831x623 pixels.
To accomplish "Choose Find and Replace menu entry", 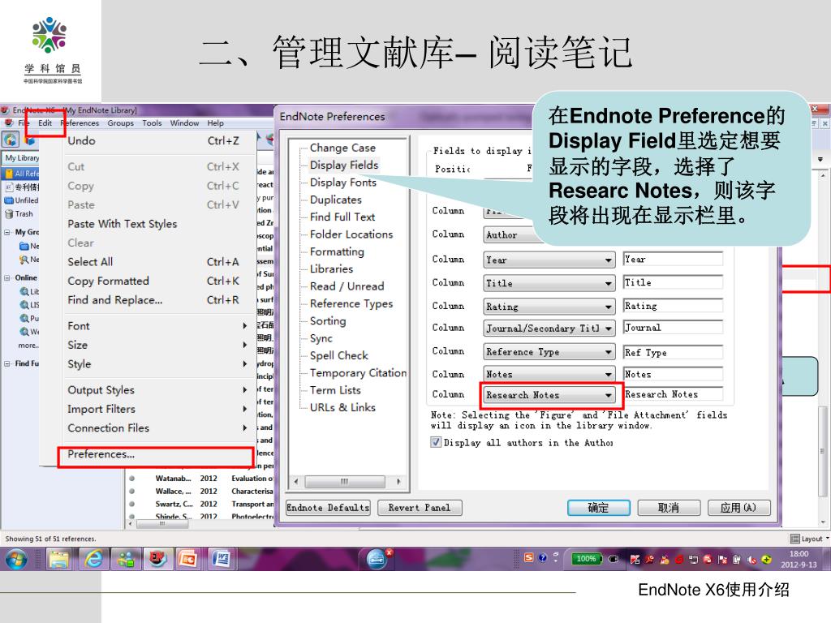I will click(157, 300).
